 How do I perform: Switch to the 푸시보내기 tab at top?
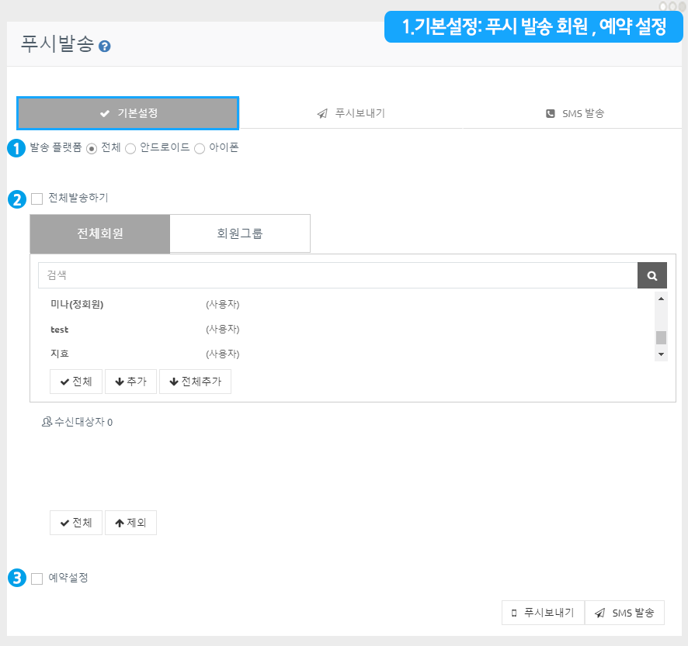351,113
